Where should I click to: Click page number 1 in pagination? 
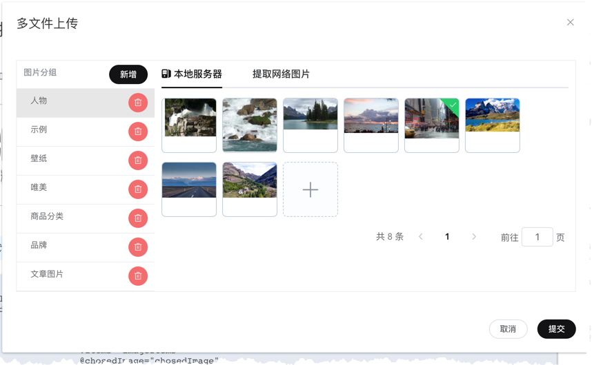447,236
